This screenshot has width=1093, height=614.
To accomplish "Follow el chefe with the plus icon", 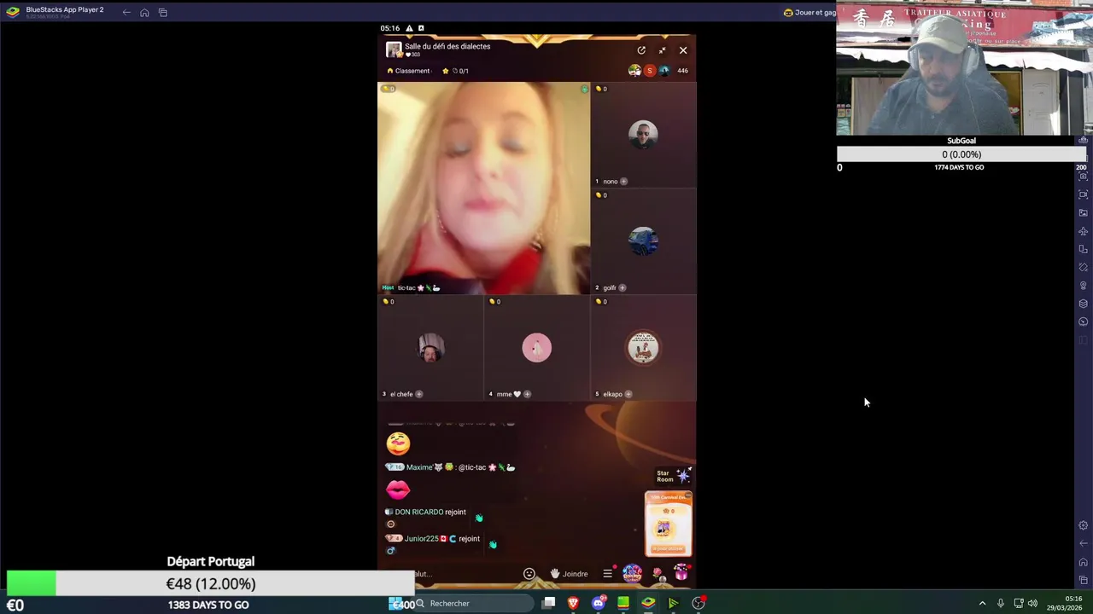I will (x=418, y=394).
